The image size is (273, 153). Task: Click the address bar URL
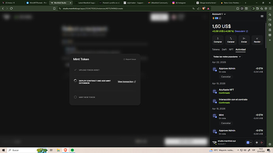(93, 9)
